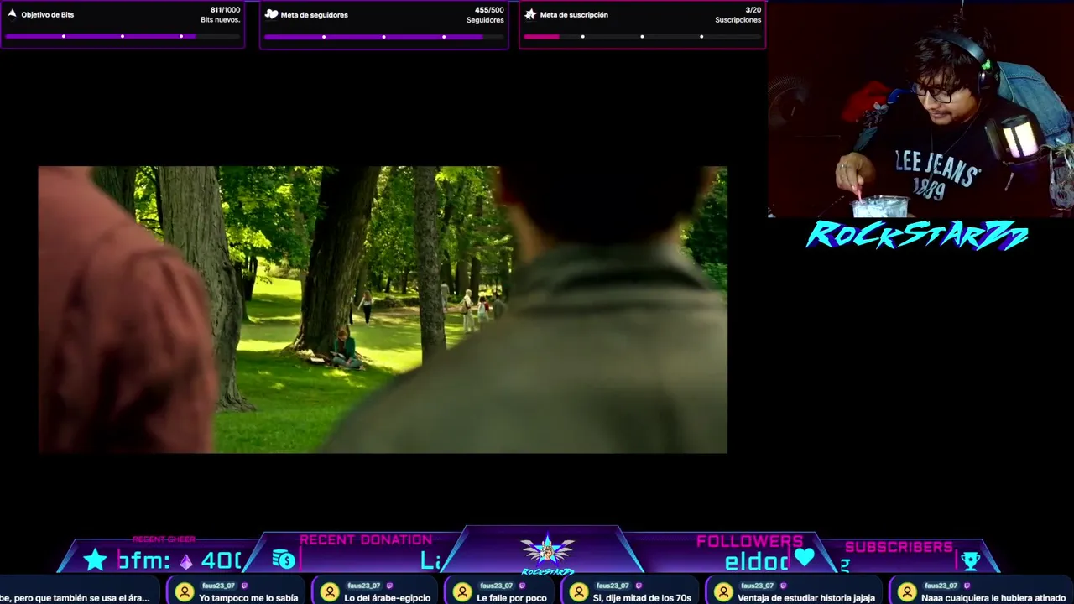
Task: Click avatar beside 'Lo del árabe-egipcio'
Action: [330, 592]
